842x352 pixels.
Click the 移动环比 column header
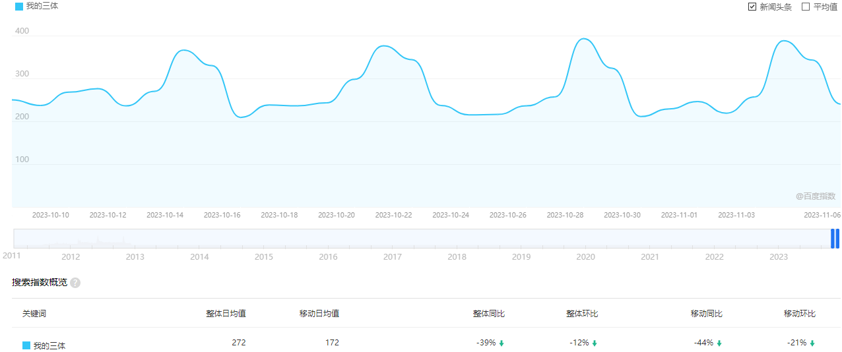(x=800, y=314)
